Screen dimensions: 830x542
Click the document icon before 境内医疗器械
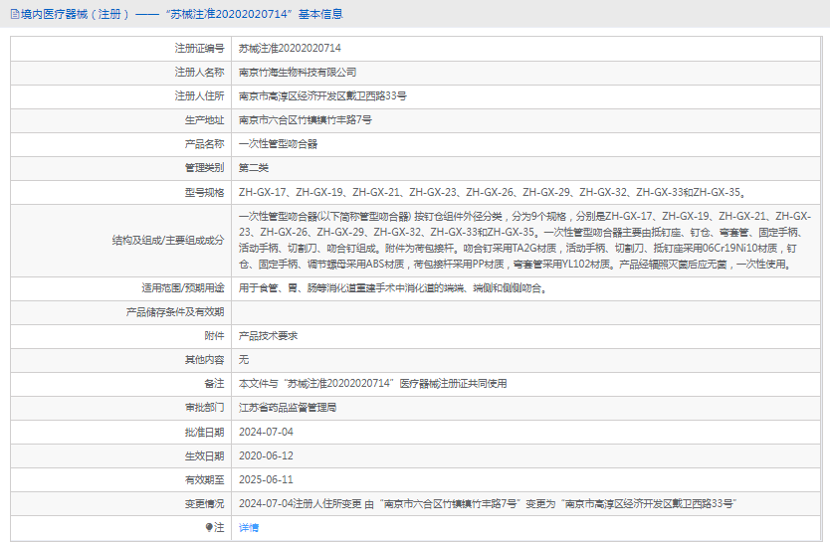15,14
